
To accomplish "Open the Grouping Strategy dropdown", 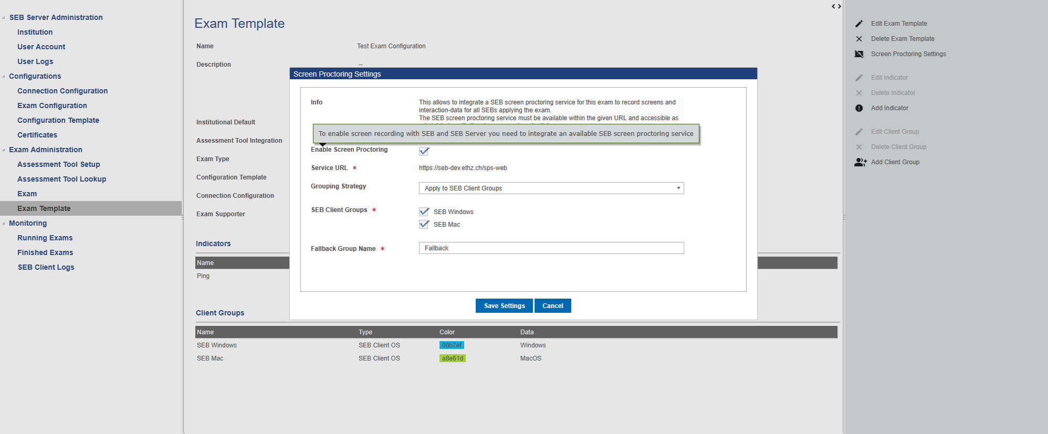I will pos(551,188).
